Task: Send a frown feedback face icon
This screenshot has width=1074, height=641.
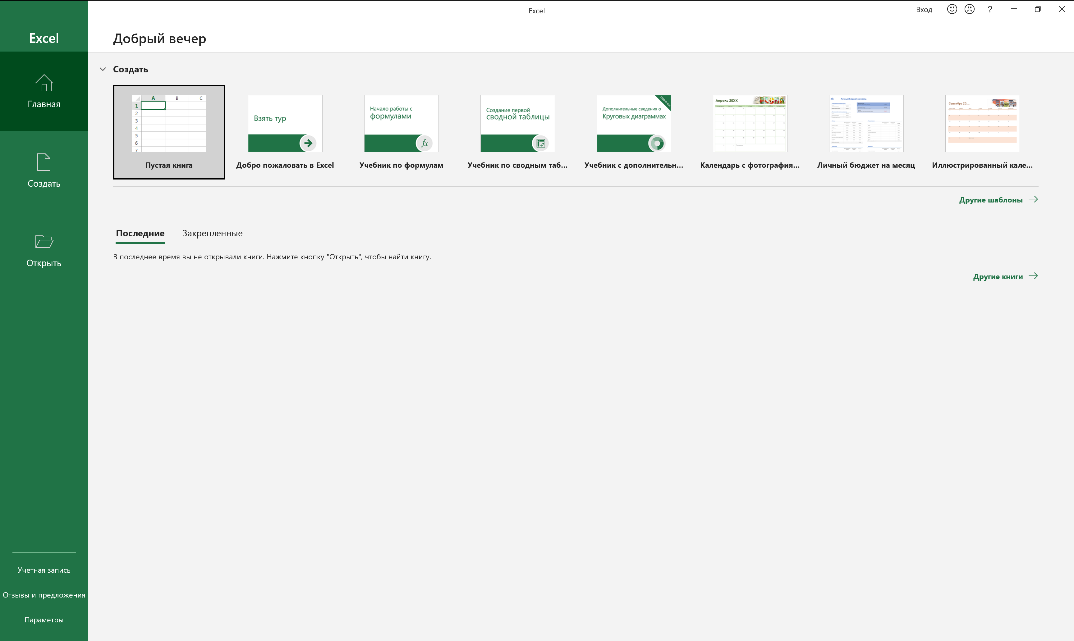Action: tap(969, 9)
